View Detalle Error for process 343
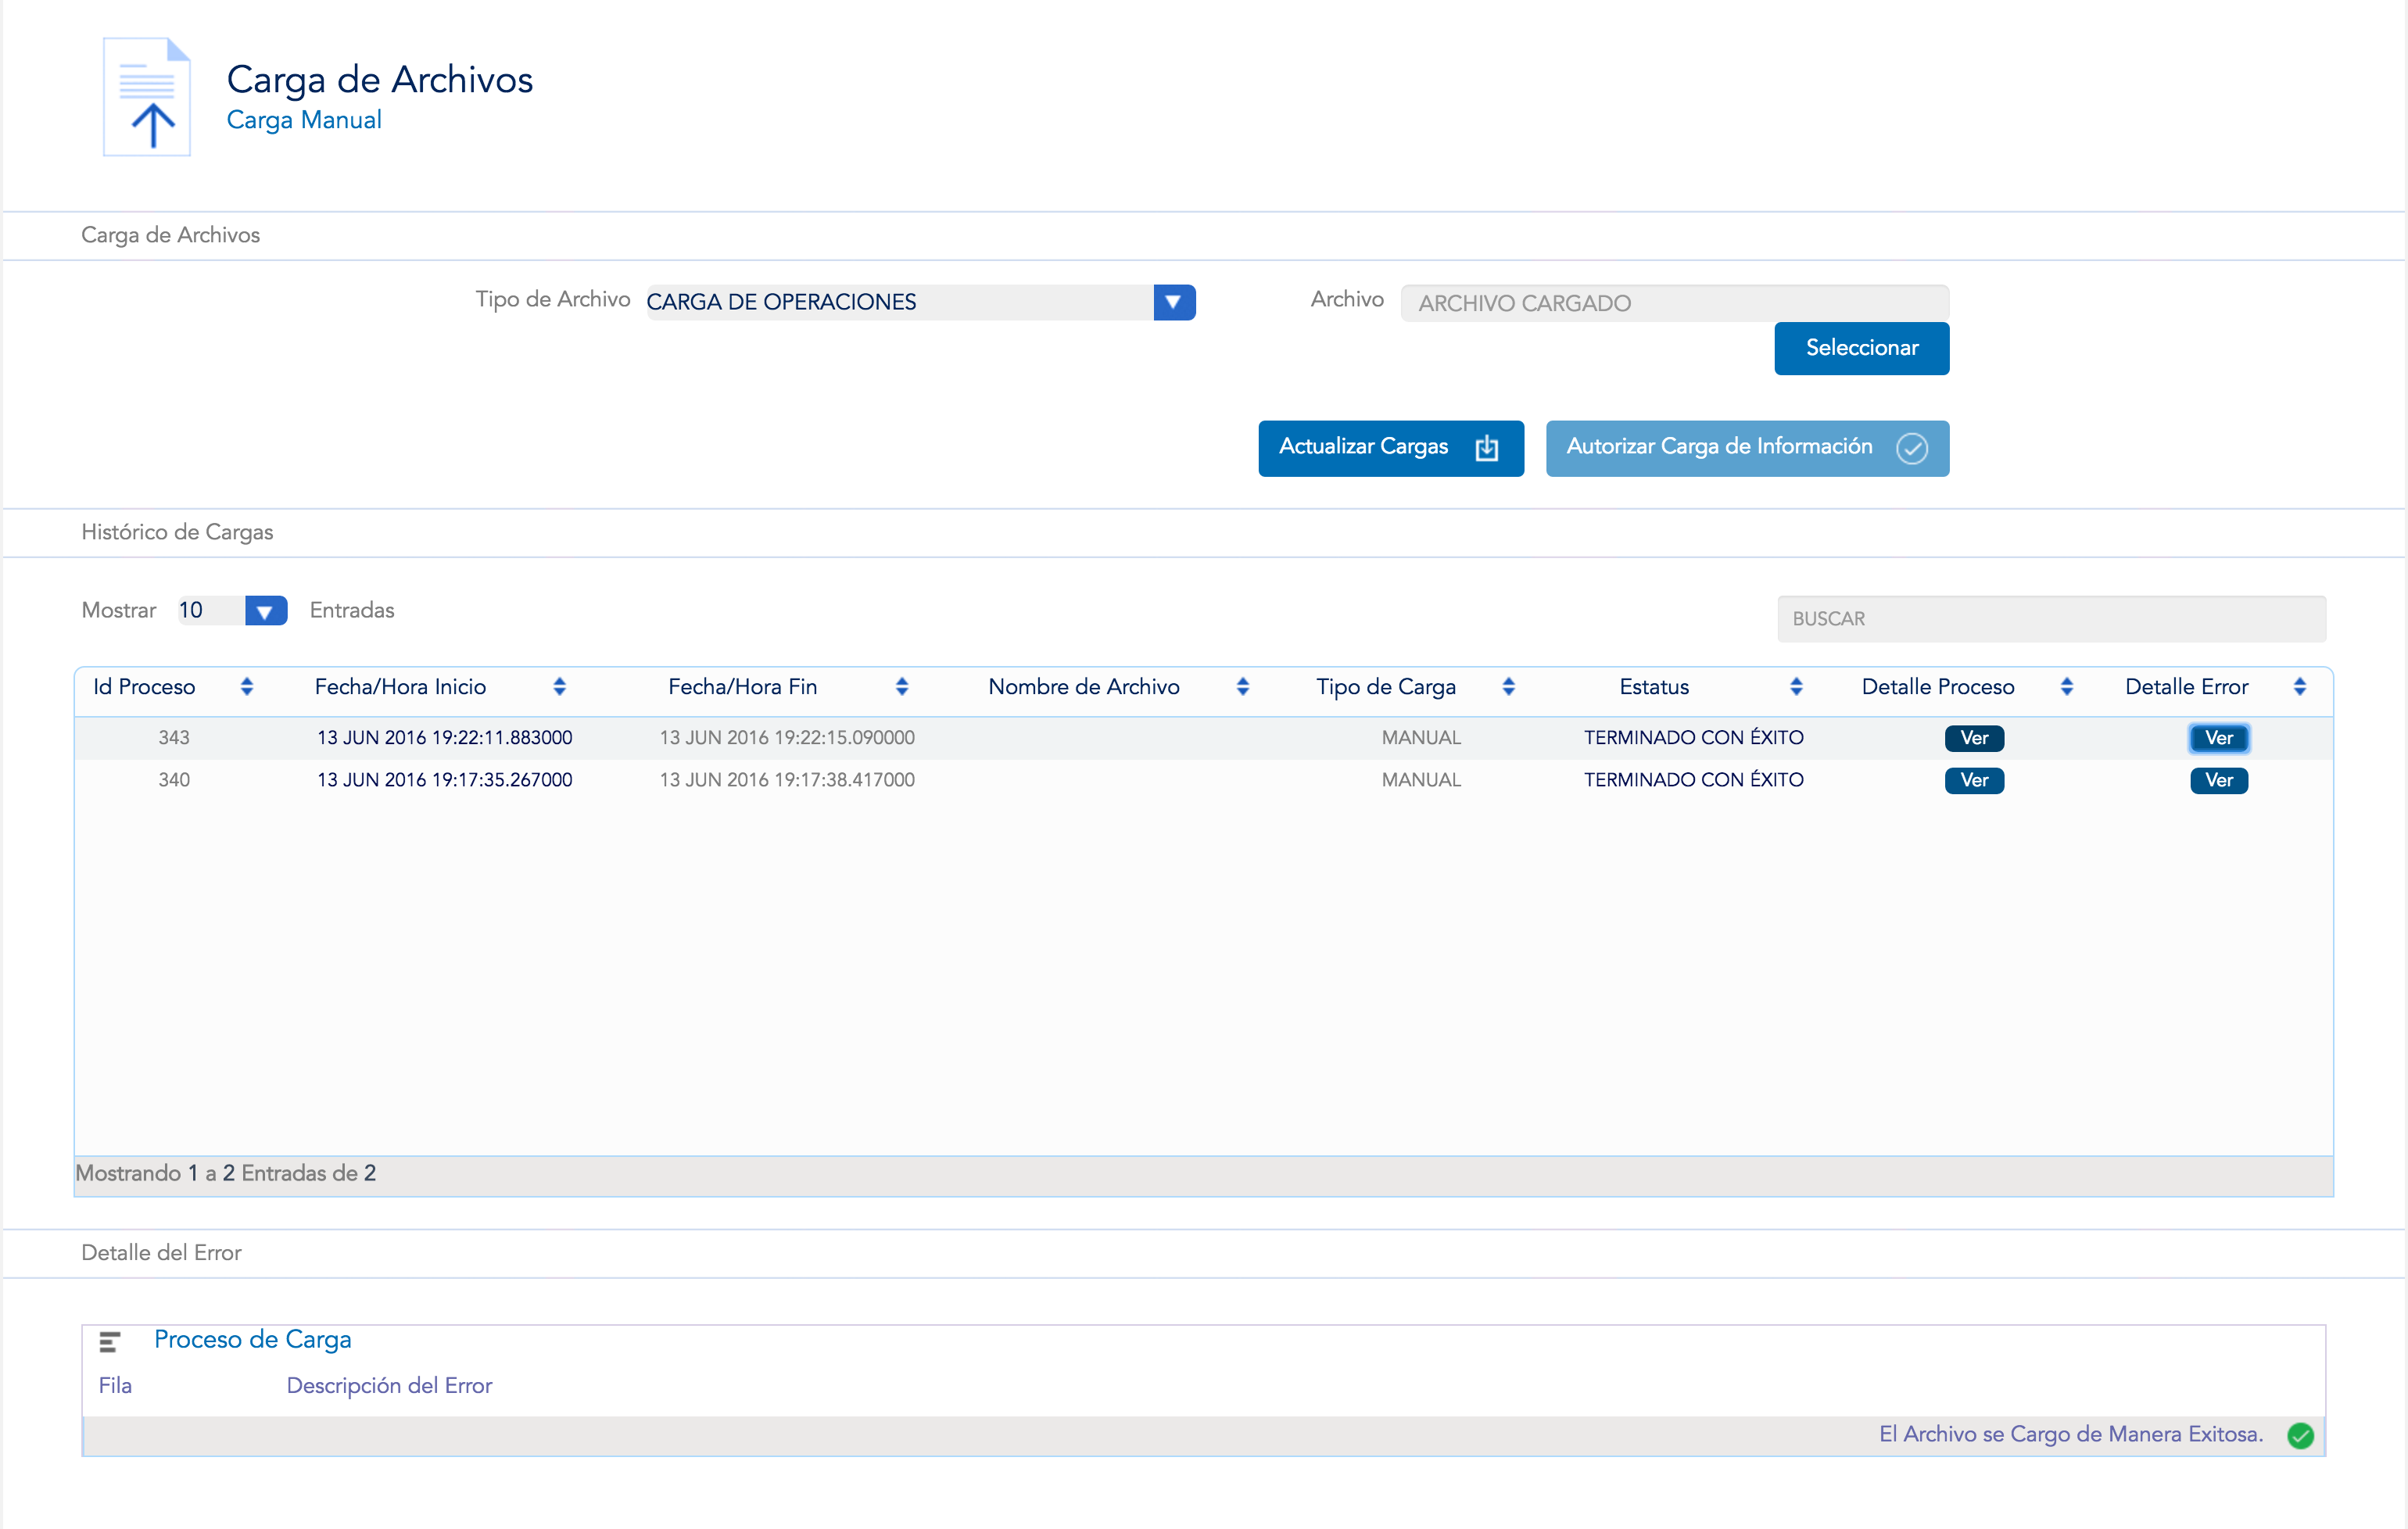This screenshot has width=2408, height=1529. point(2219,738)
